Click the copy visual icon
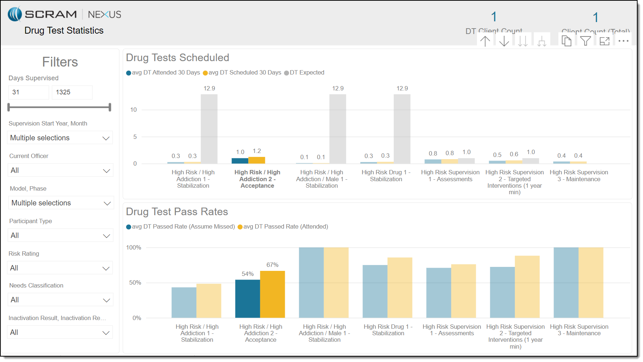 point(566,41)
